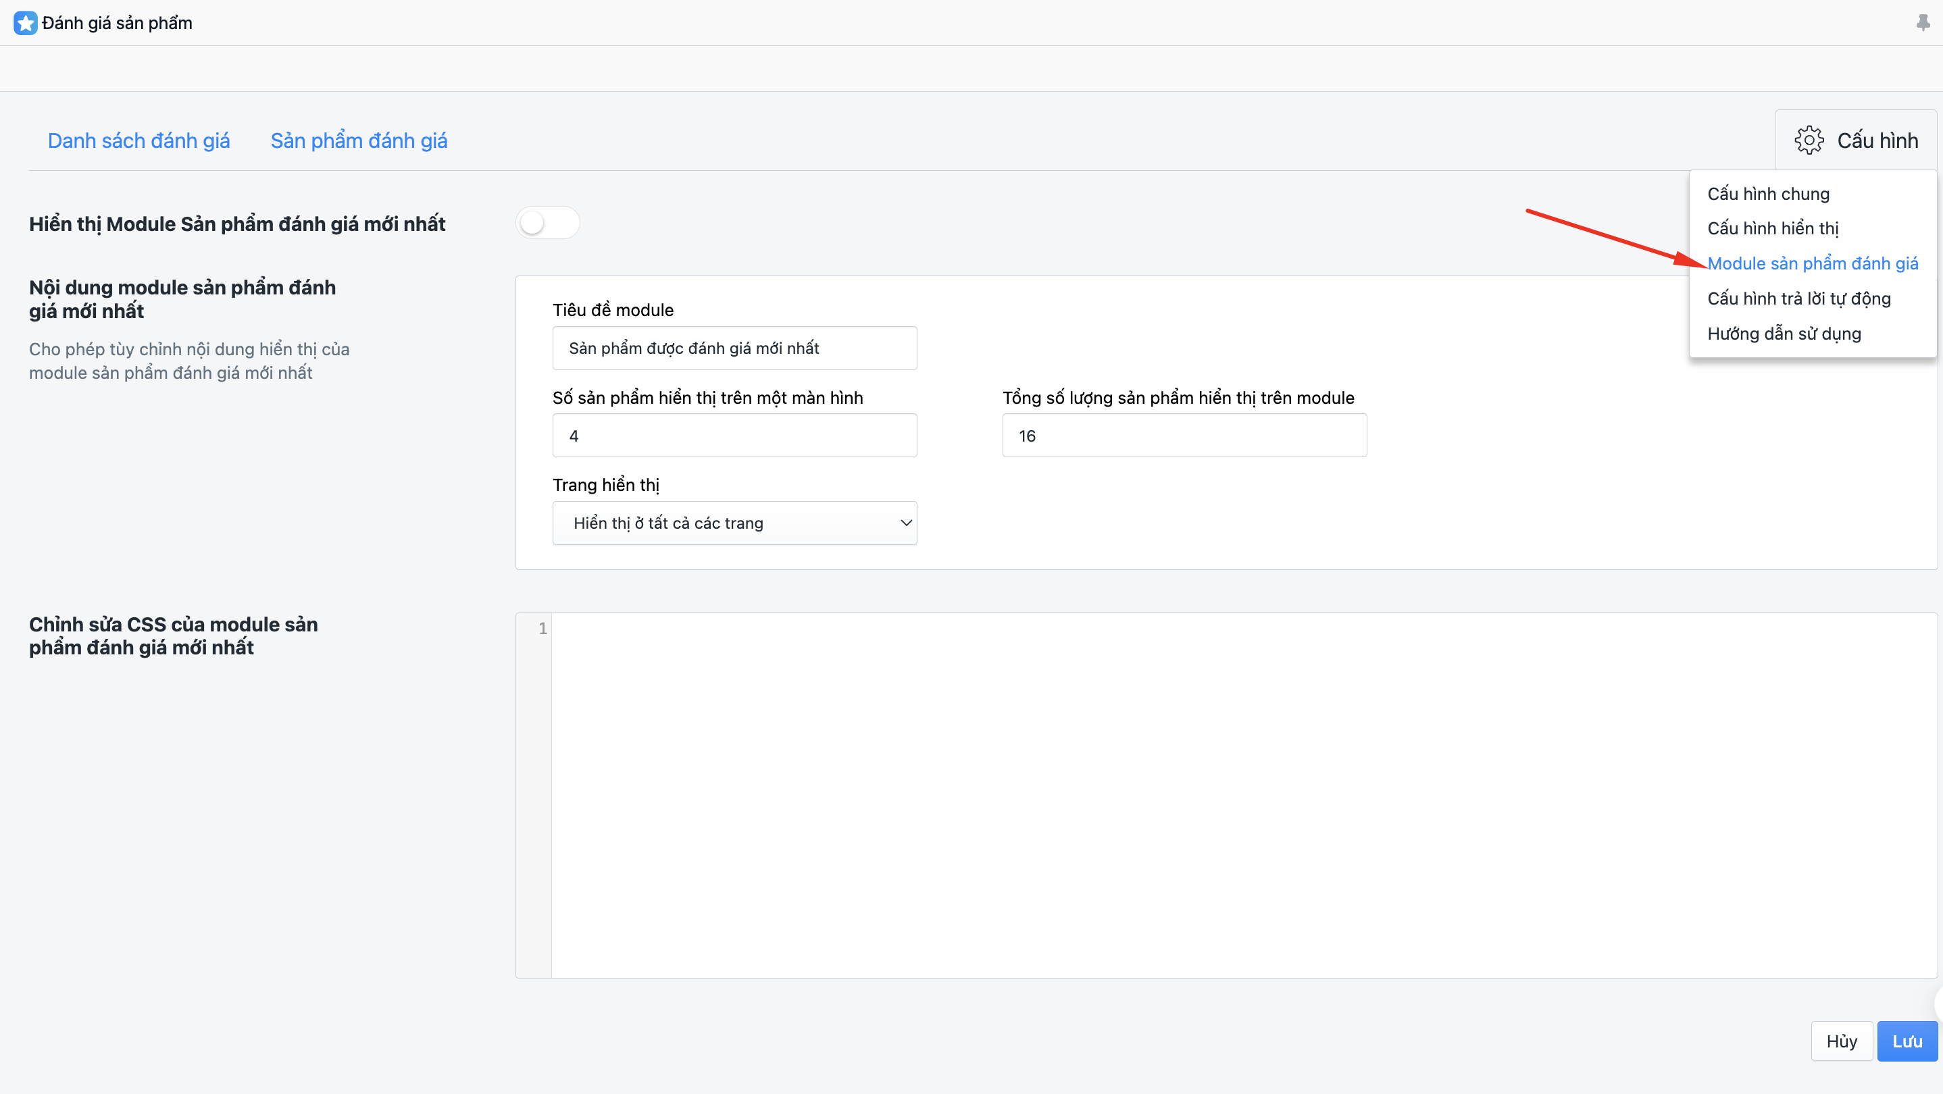
Task: Toggle Hiển thị Module Sản phẩm đánh giá mới nhất switch
Action: (548, 222)
